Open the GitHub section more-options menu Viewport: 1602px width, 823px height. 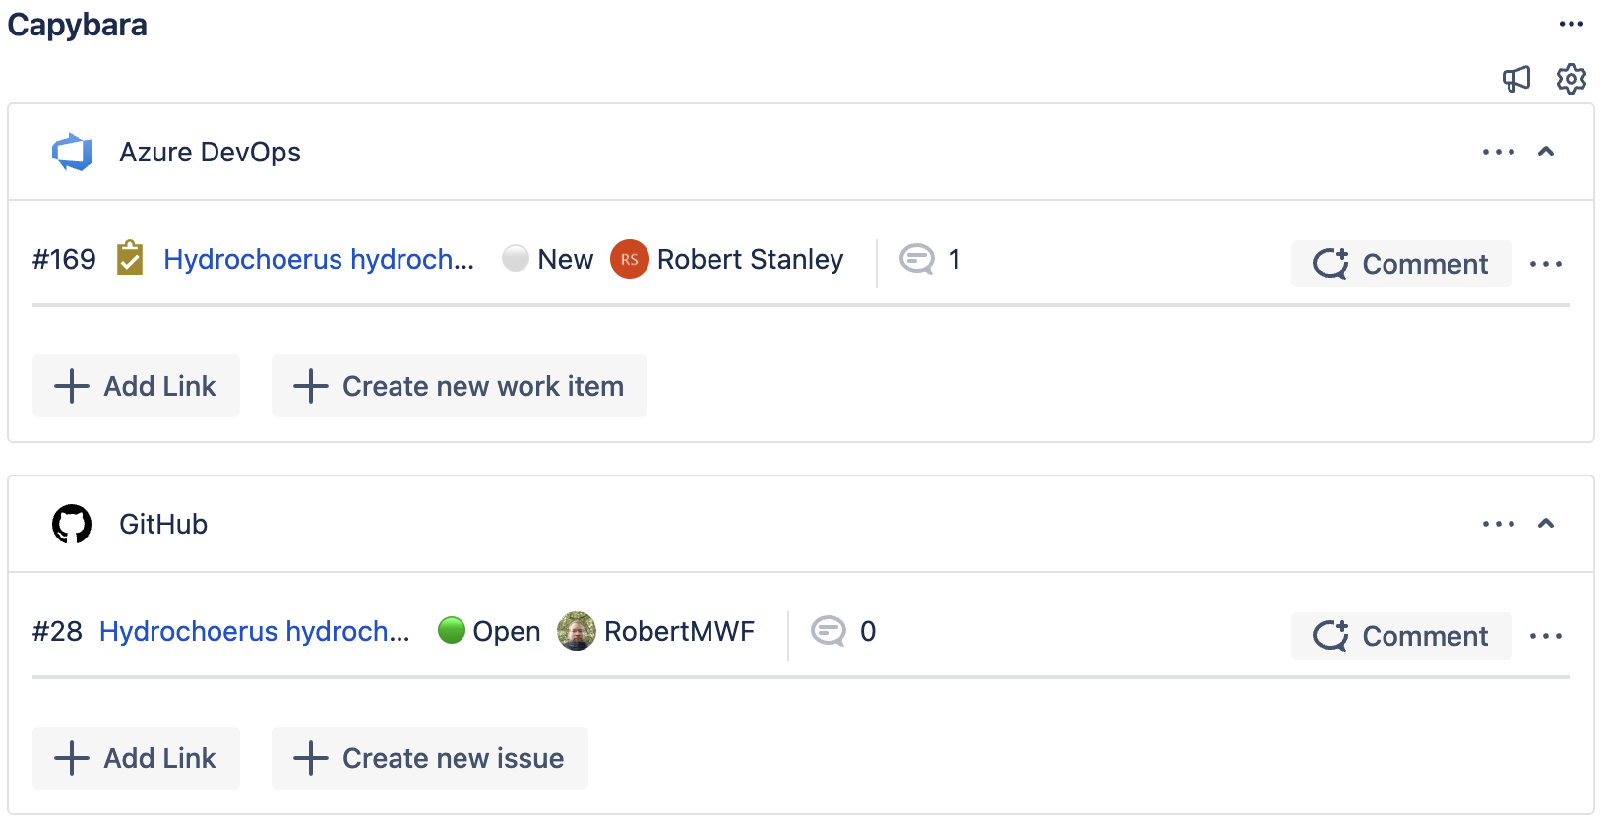pos(1498,524)
